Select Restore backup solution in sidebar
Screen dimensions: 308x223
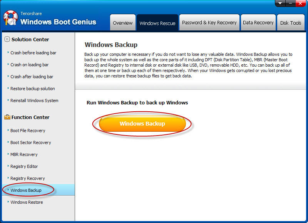[x=32, y=89]
